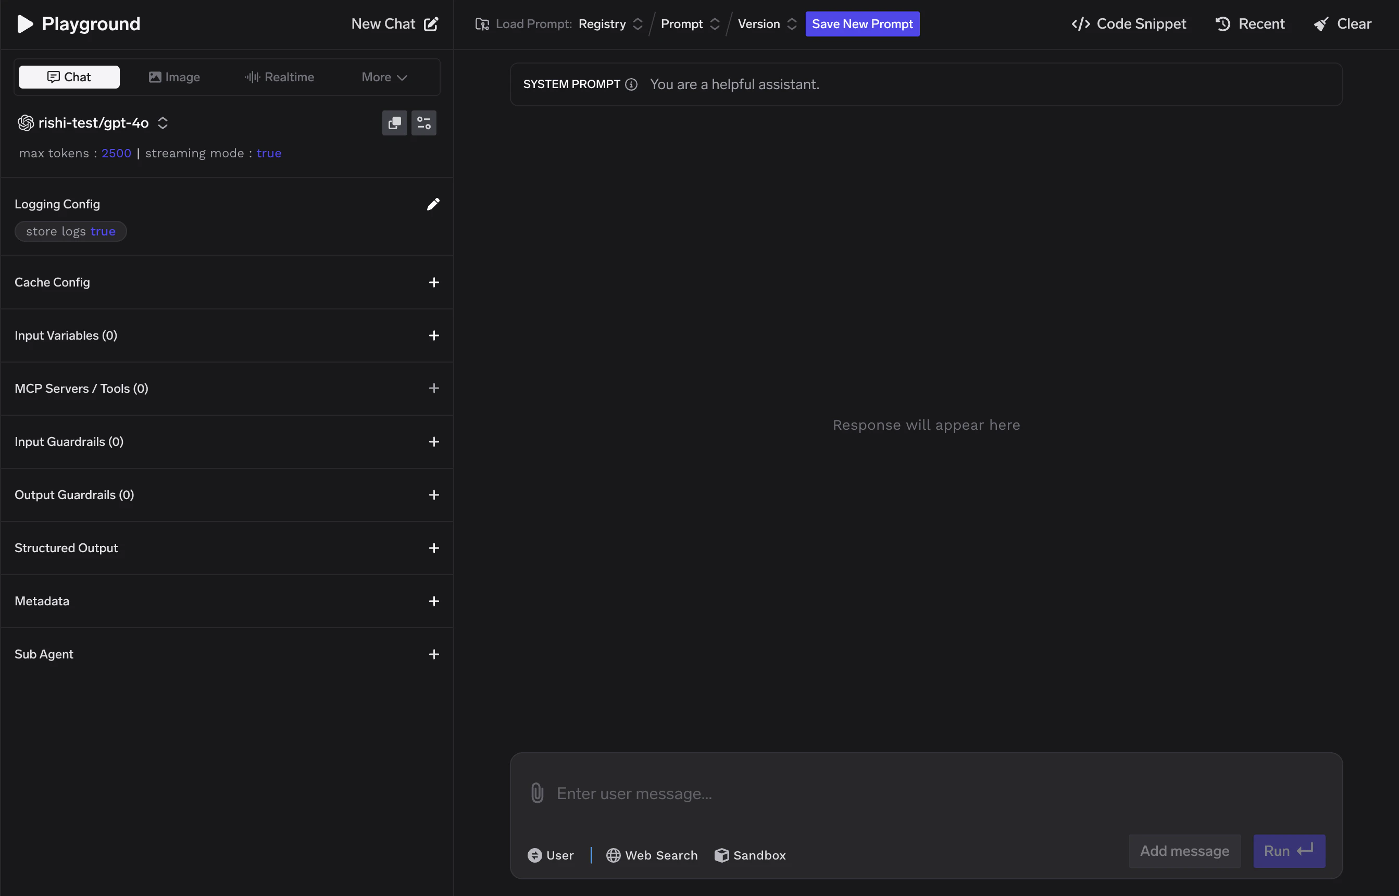Viewport: 1399px width, 896px height.
Task: Expand the More modes menu
Action: [x=383, y=76]
